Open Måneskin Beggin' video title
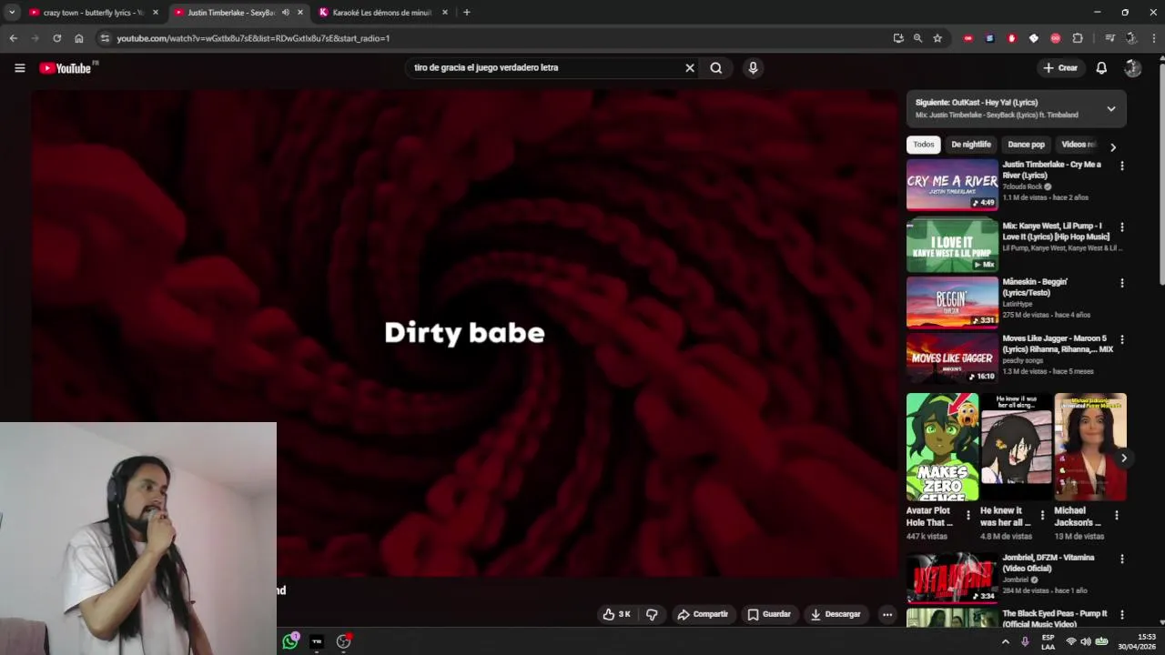This screenshot has height=655, width=1165. pos(1035,287)
